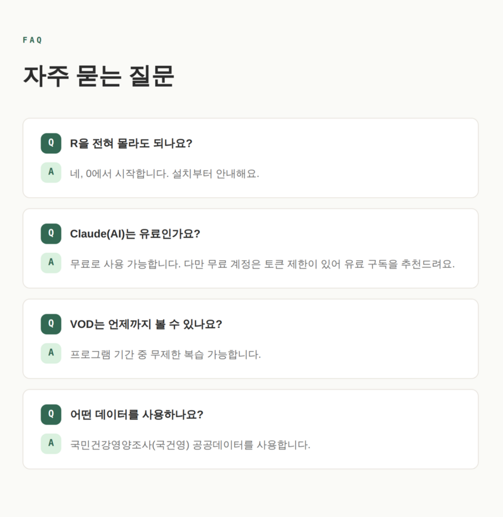Click the small "FAQ" section label
This screenshot has width=503, height=517.
tap(33, 40)
